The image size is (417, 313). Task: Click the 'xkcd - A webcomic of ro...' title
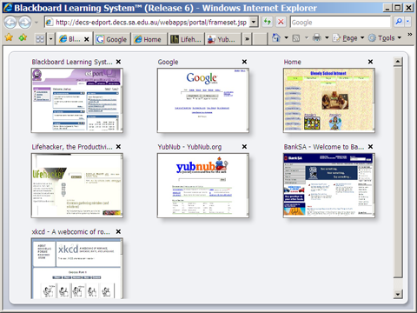pyautogui.click(x=71, y=232)
